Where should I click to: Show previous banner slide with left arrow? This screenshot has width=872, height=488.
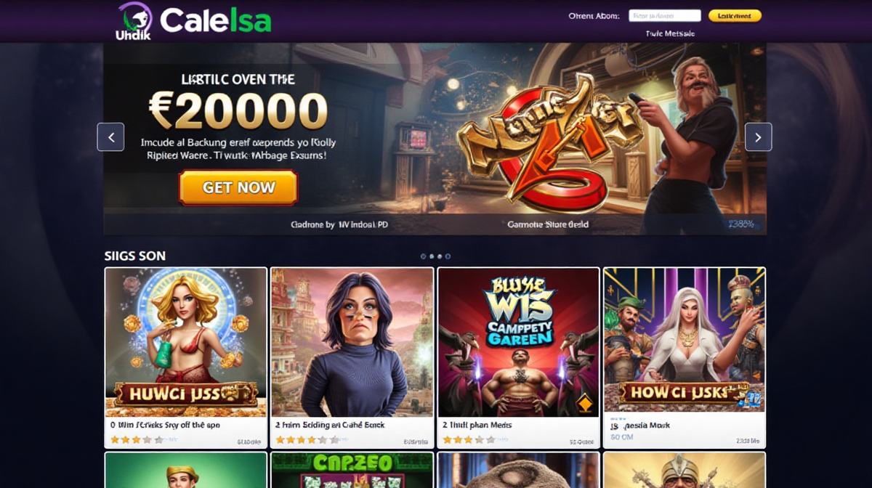tap(110, 137)
